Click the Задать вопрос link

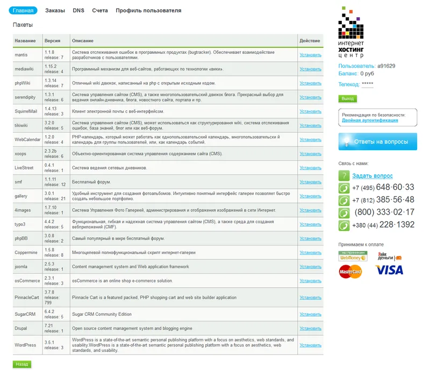pos(372,176)
